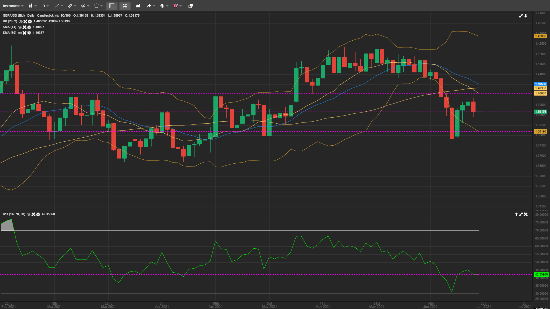Click the SMA (50) indicator label

[9, 33]
